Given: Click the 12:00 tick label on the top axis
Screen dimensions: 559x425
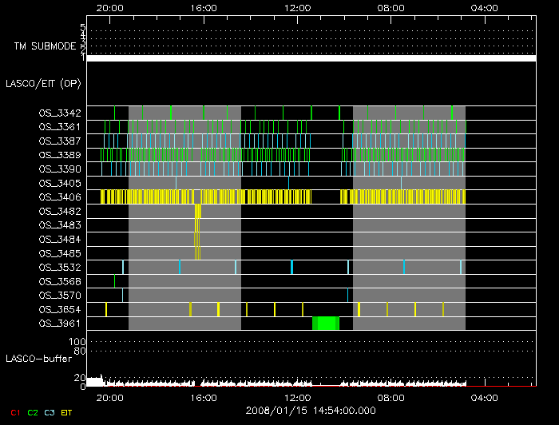Looking at the screenshot, I should 297,8.
